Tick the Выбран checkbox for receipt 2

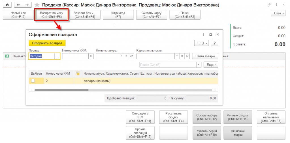click(x=33, y=81)
